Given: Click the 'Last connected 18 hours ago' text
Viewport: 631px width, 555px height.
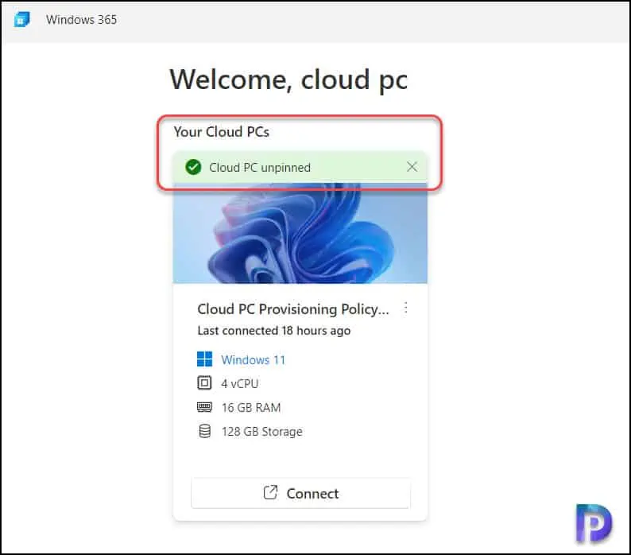Looking at the screenshot, I should tap(274, 331).
